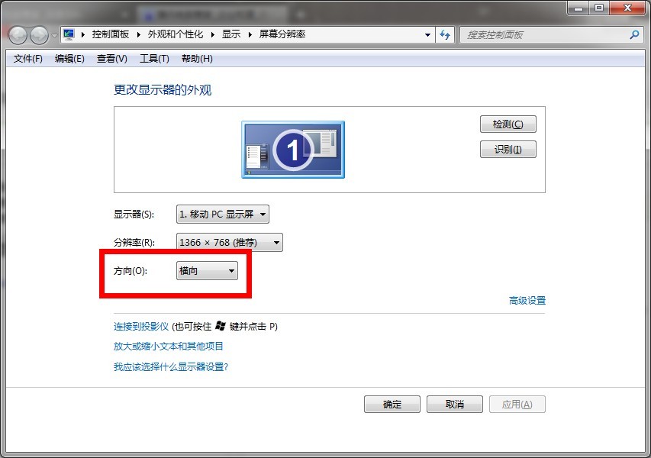Expand the arrow after 显示 breadcrumb
The image size is (651, 458).
pos(250,34)
